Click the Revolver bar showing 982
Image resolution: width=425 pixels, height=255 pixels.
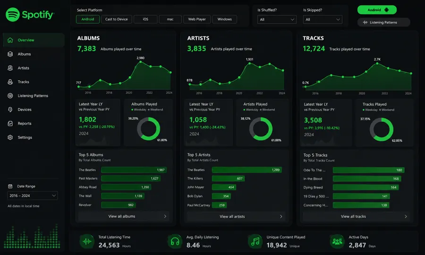point(119,205)
